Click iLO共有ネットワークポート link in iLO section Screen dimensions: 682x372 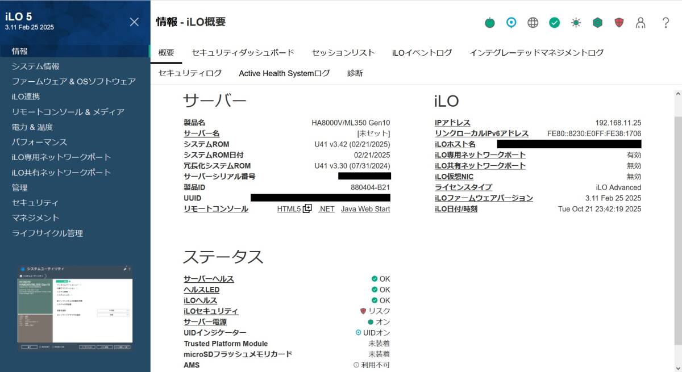[480, 166]
